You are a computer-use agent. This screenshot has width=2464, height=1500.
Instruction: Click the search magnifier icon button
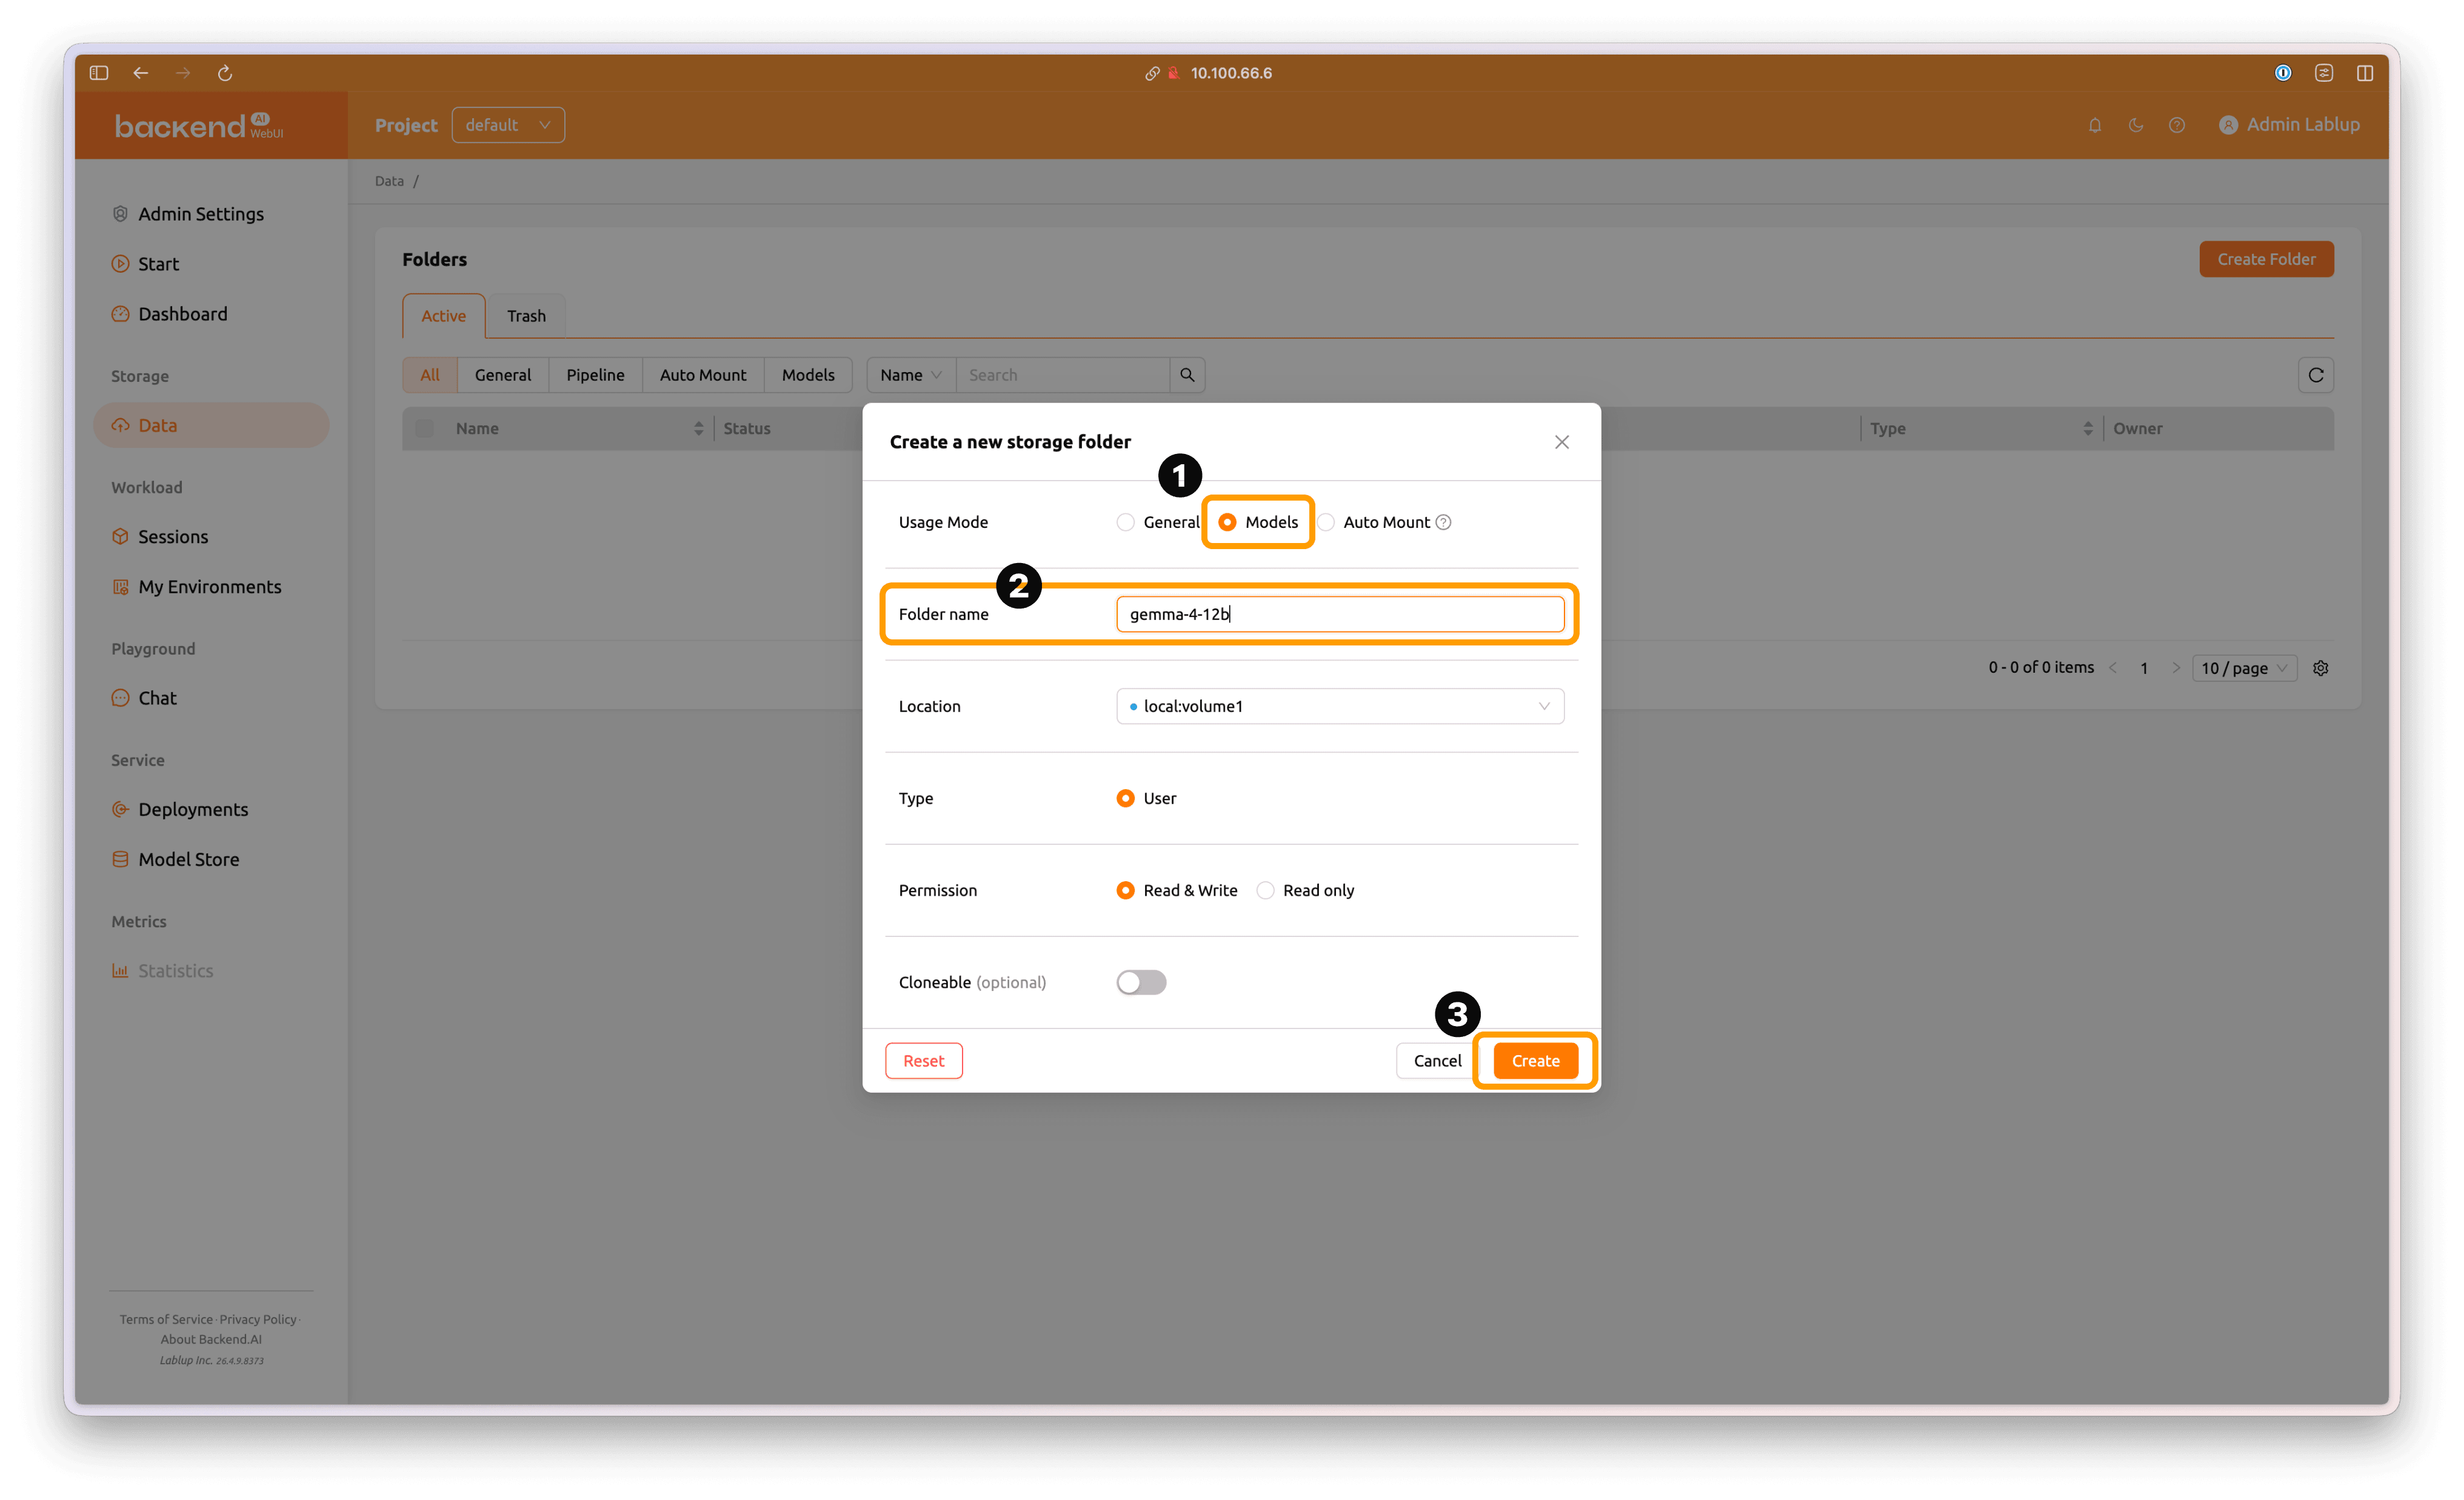pos(1187,375)
